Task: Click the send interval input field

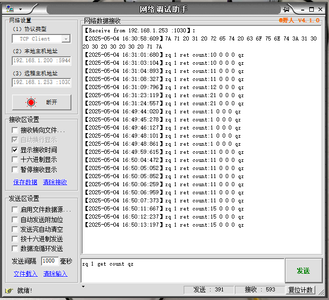Action: [50, 261]
